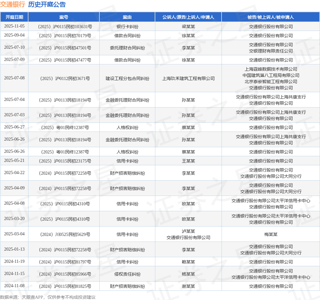Click 蔡某某 in the 2025-06-27 row
This screenshot has width=320, height=300.
(x=188, y=127)
